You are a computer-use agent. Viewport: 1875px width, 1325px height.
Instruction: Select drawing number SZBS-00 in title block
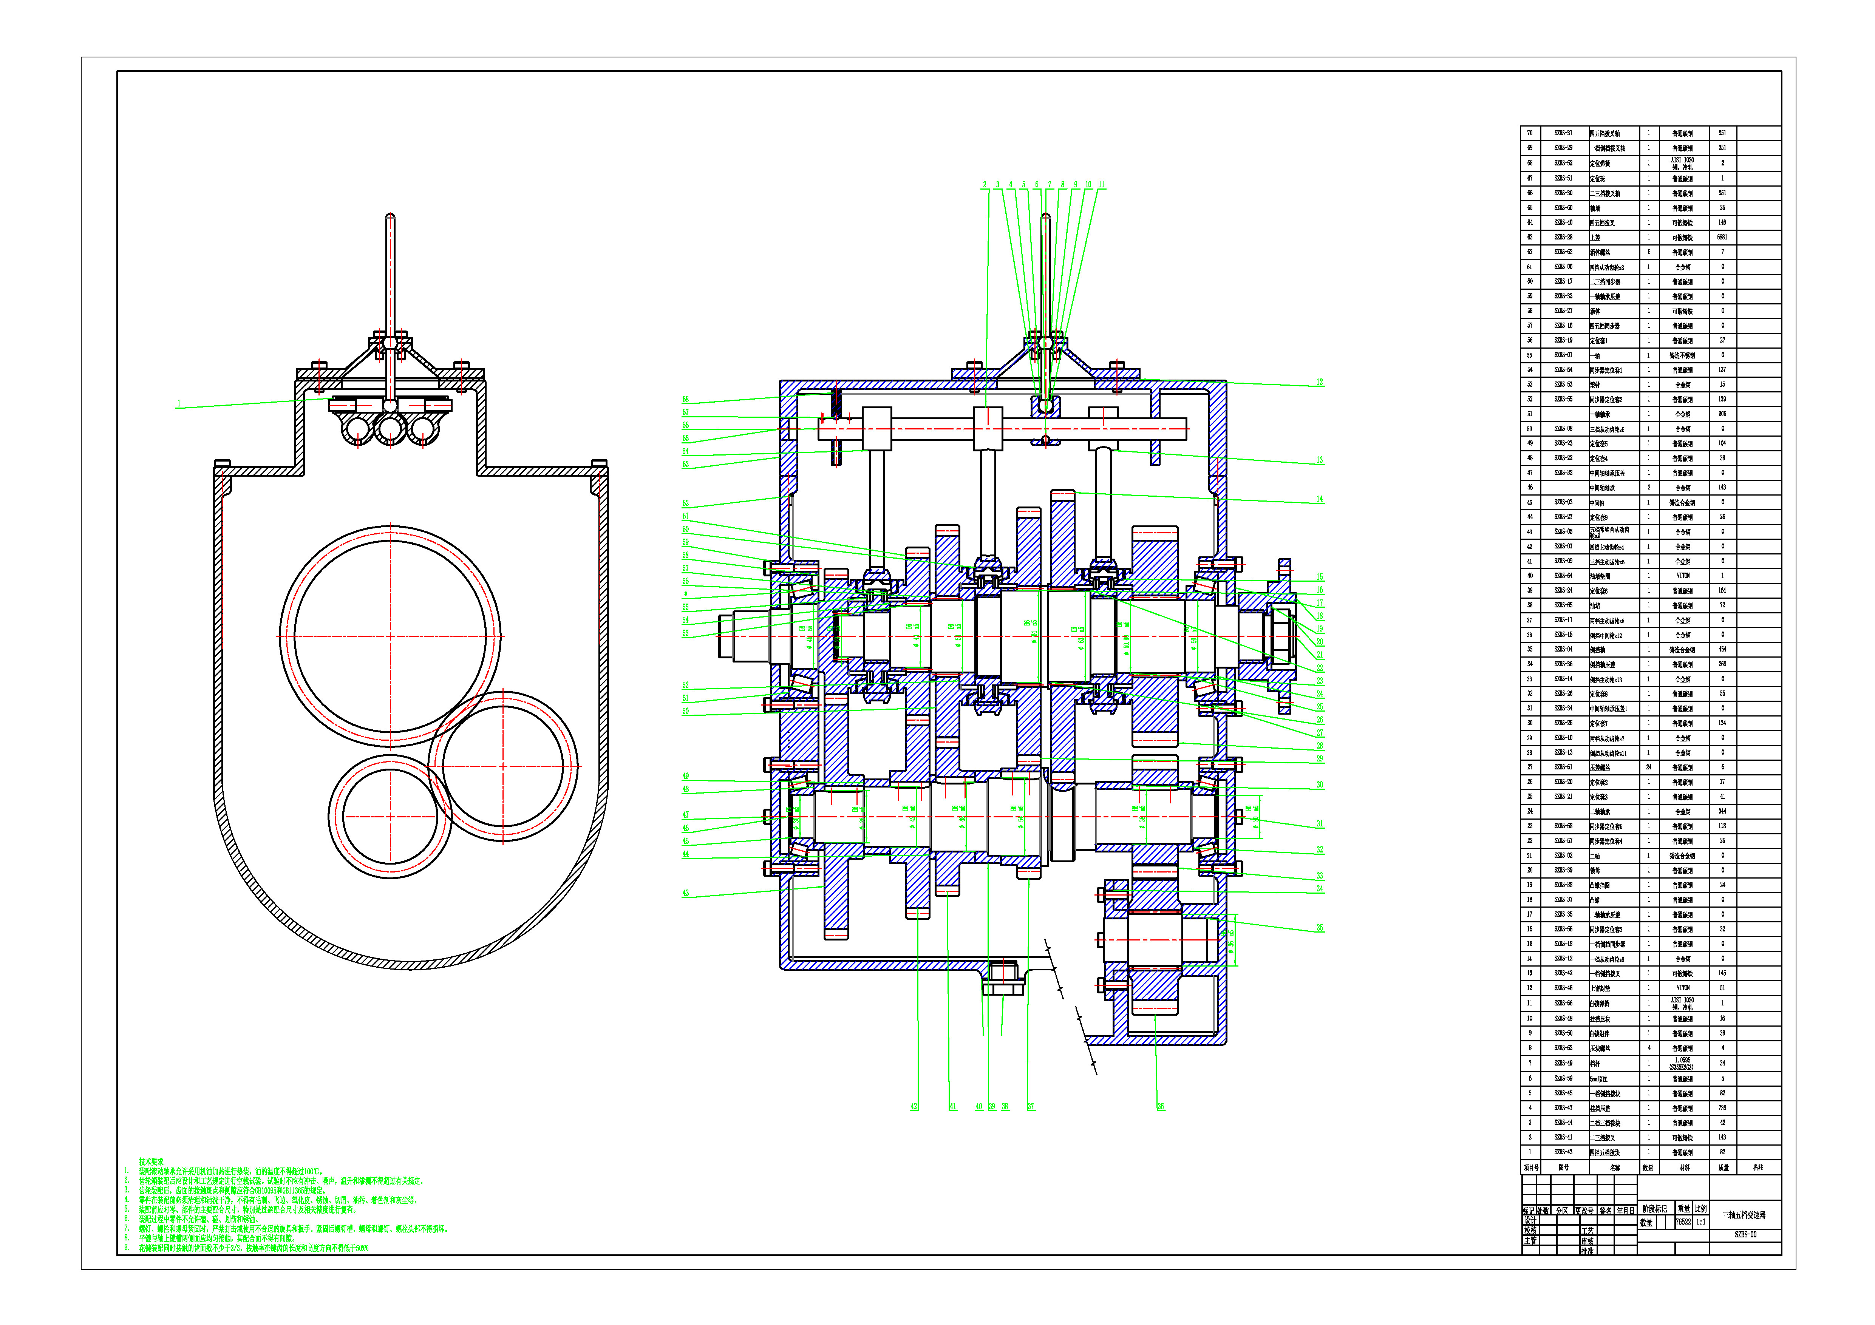[x=1745, y=1235]
